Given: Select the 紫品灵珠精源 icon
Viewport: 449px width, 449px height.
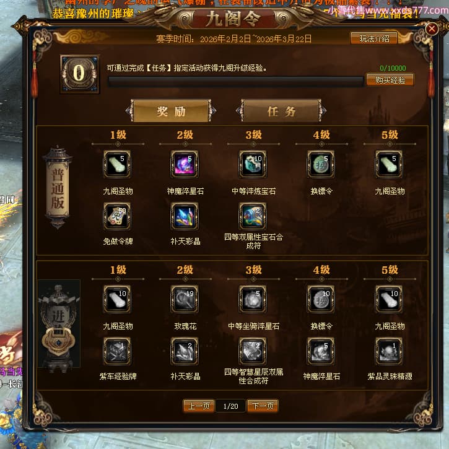Looking at the screenshot, I should (389, 351).
